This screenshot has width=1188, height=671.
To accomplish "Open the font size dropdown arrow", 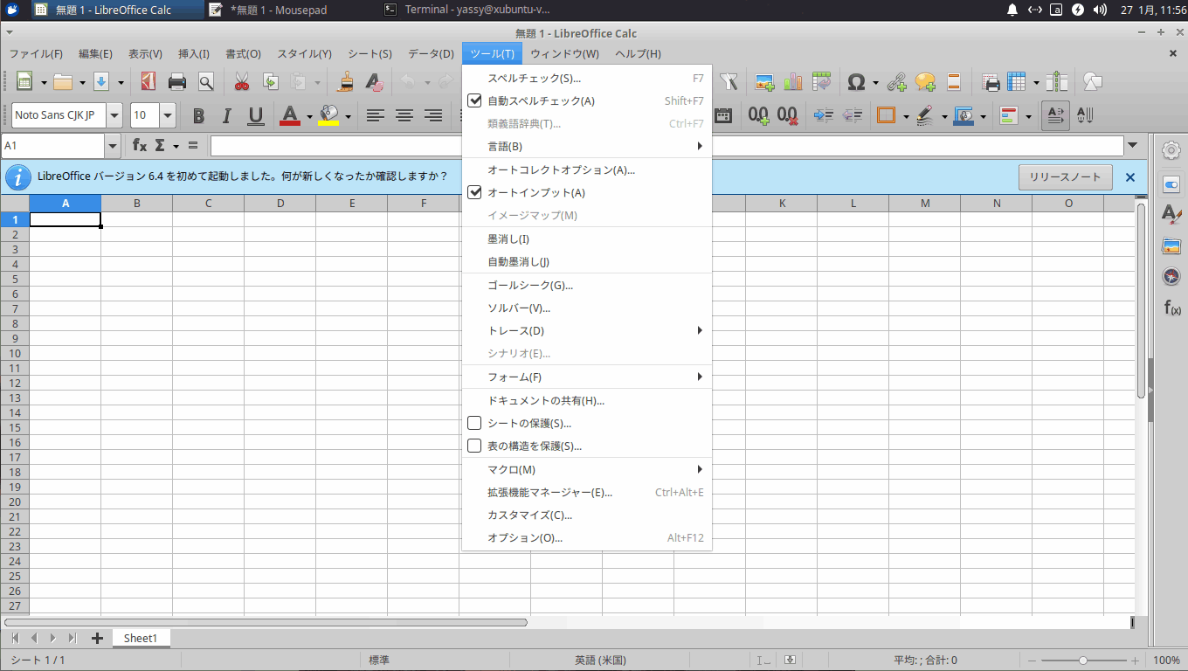I will [x=168, y=115].
